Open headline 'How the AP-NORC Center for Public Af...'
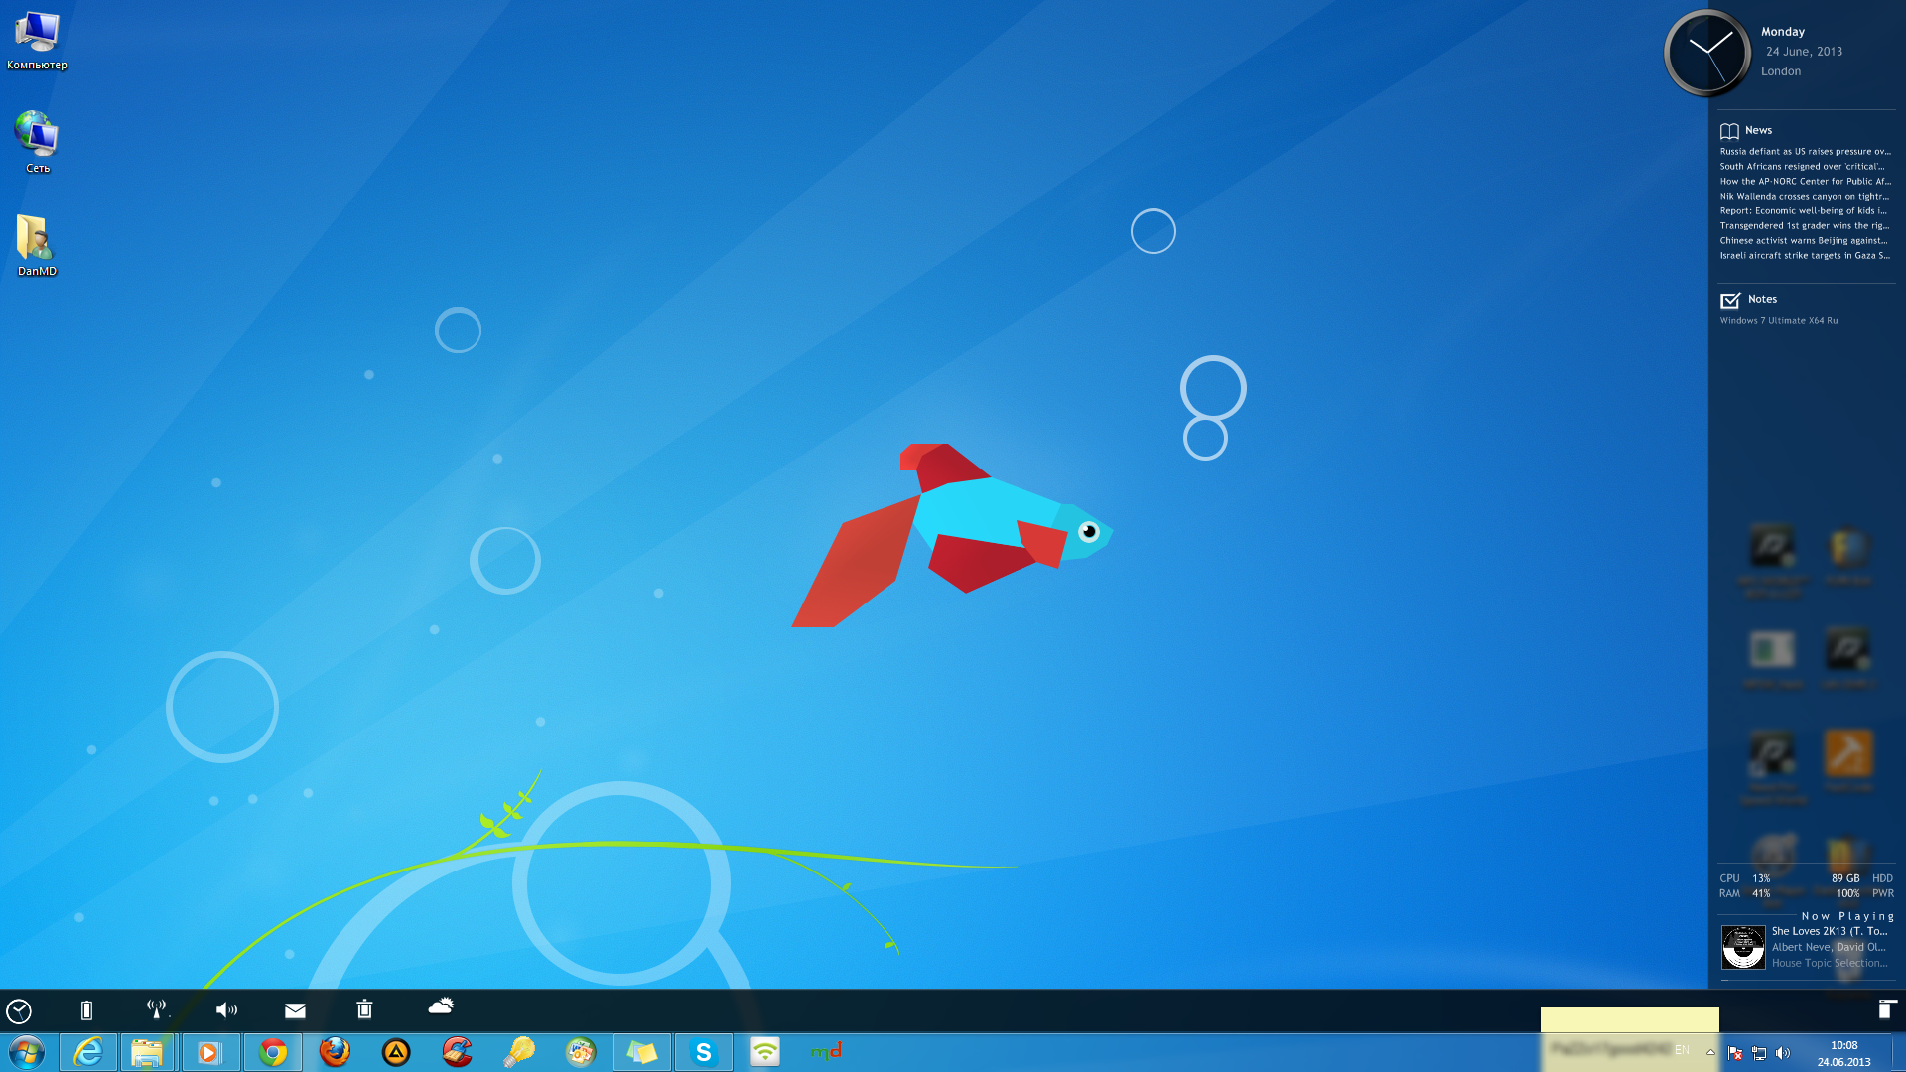 tap(1805, 182)
